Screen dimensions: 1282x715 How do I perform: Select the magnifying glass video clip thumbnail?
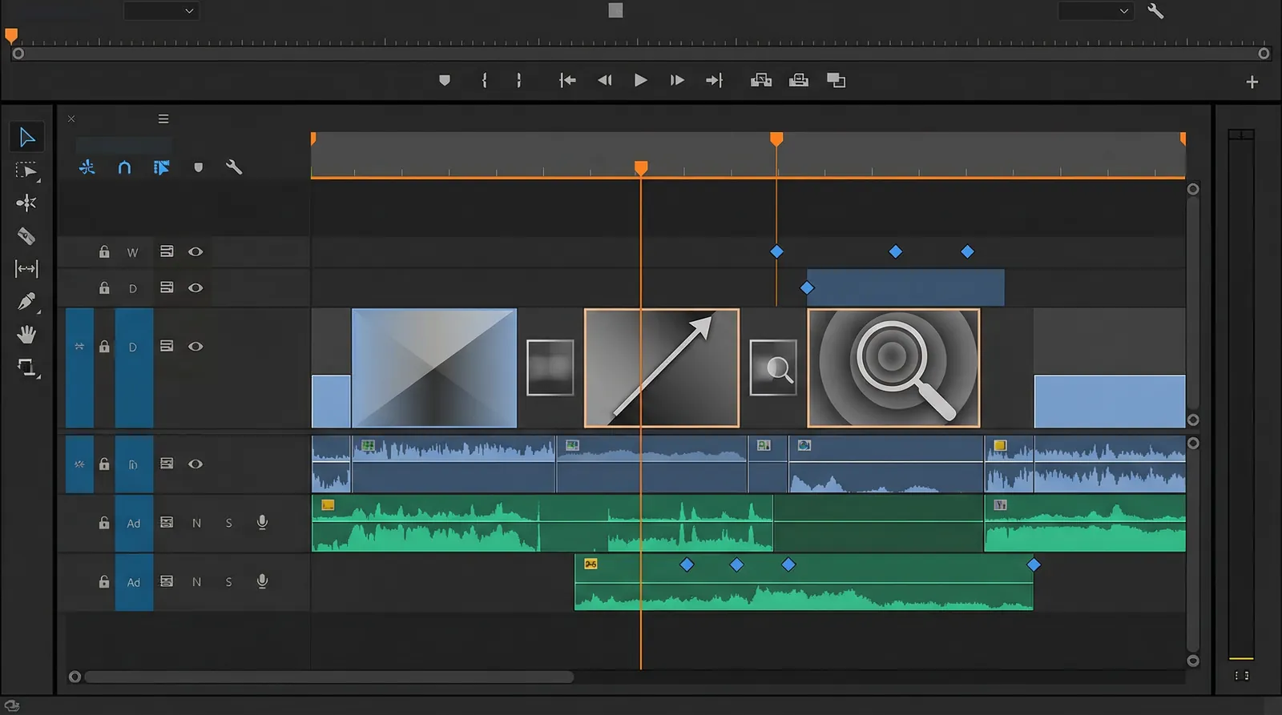tap(893, 368)
